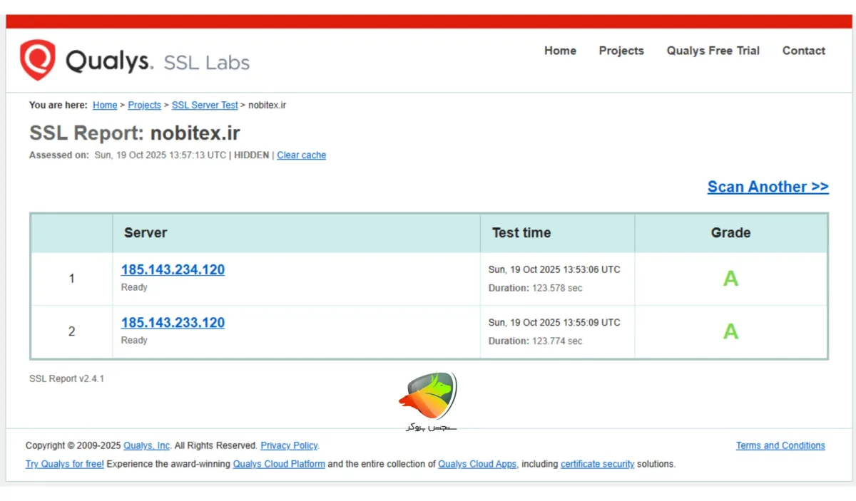Viewport: 856px width, 501px height.
Task: Open the Privacy Policy link
Action: pos(290,445)
